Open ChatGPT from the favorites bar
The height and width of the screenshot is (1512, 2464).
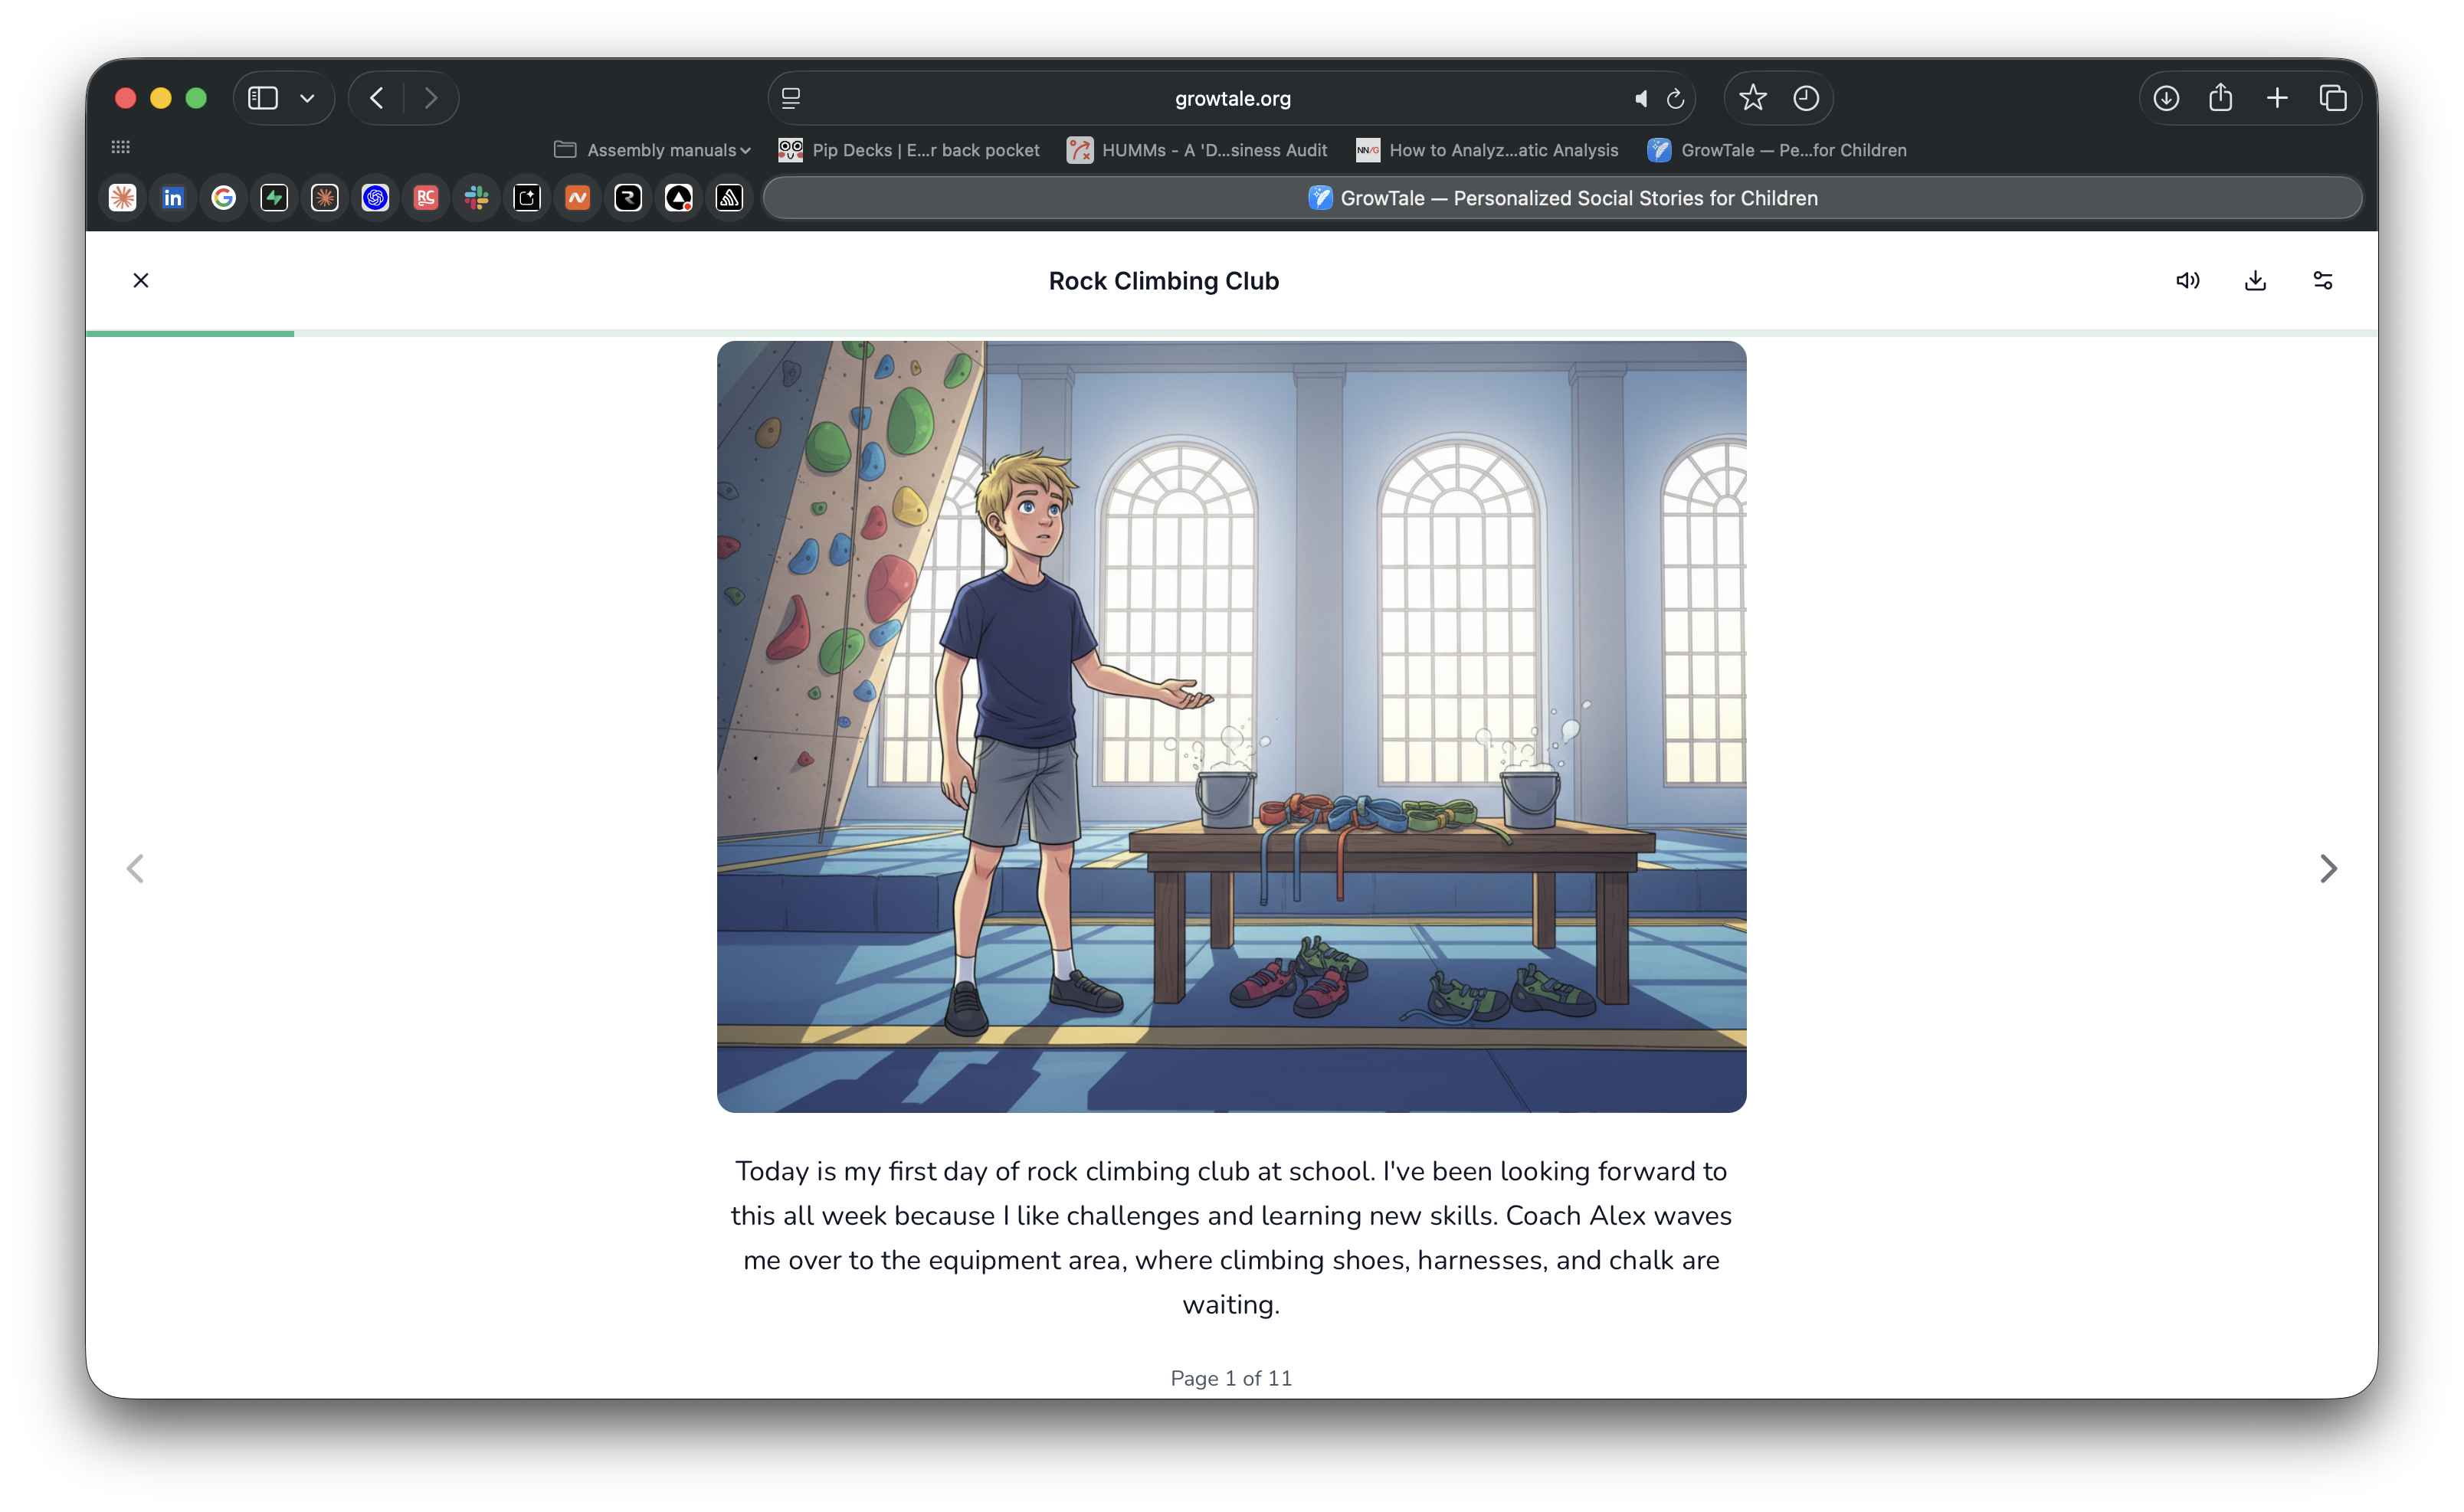375,197
